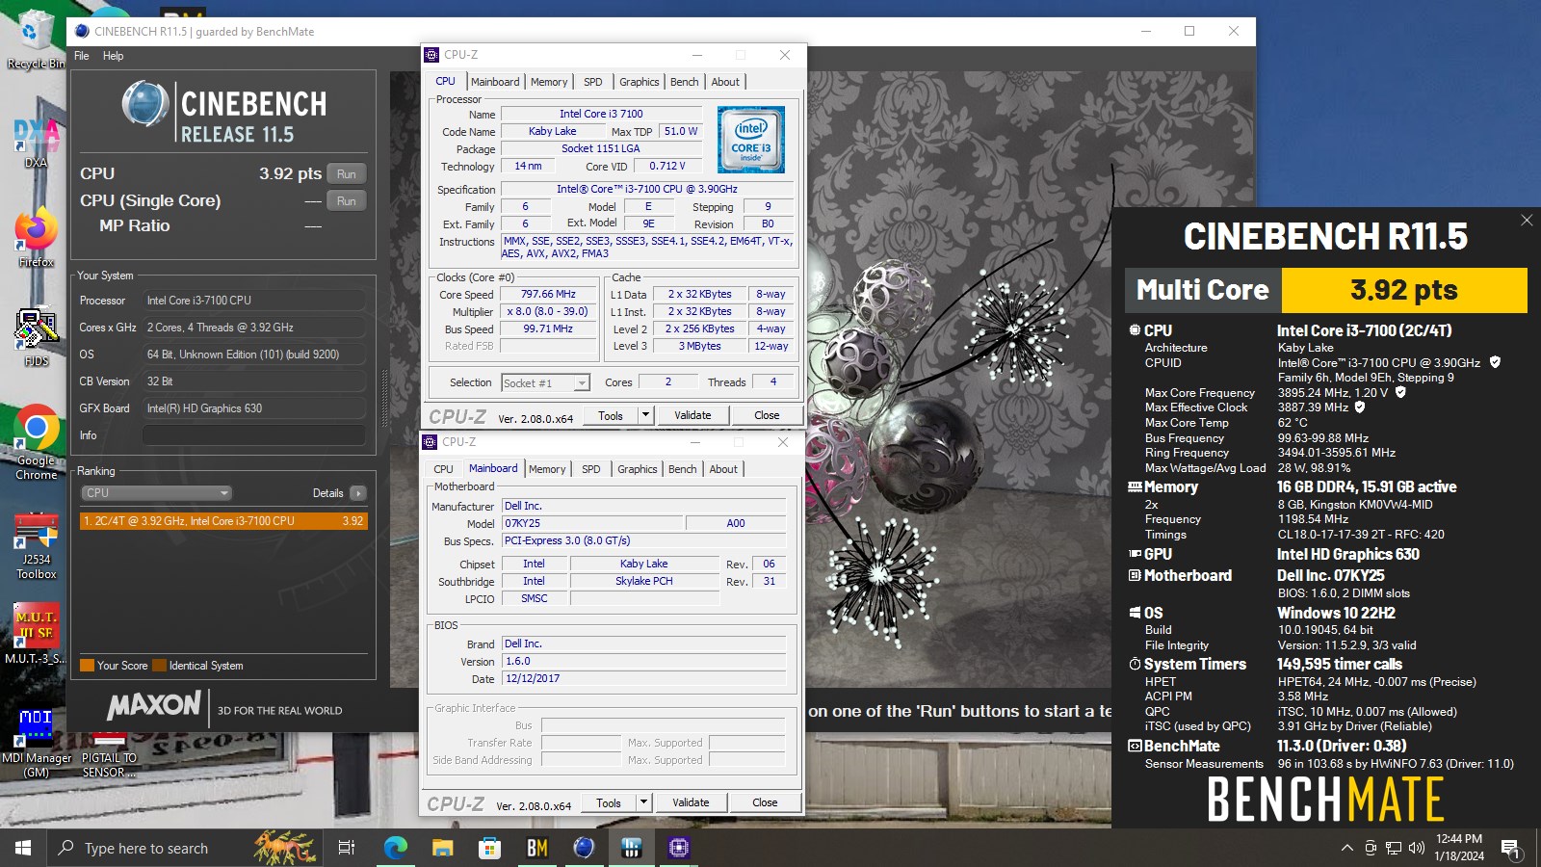Open the Recycle Bin desktop icon
This screenshot has height=867, width=1541.
pos(36,39)
